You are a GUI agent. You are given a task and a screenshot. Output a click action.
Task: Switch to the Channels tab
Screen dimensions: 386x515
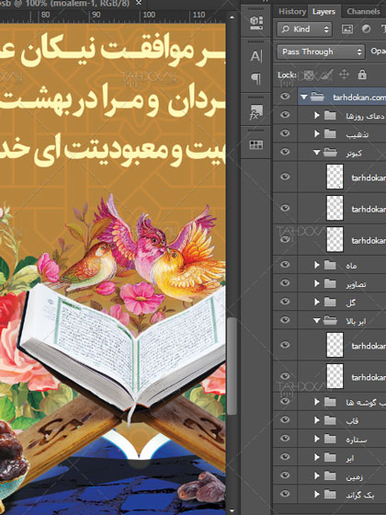pos(363,11)
